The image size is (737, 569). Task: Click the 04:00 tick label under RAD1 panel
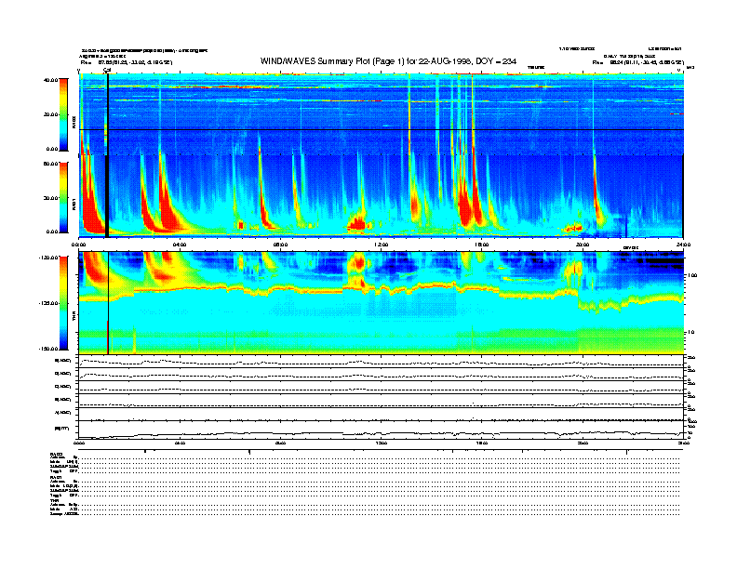coord(180,245)
